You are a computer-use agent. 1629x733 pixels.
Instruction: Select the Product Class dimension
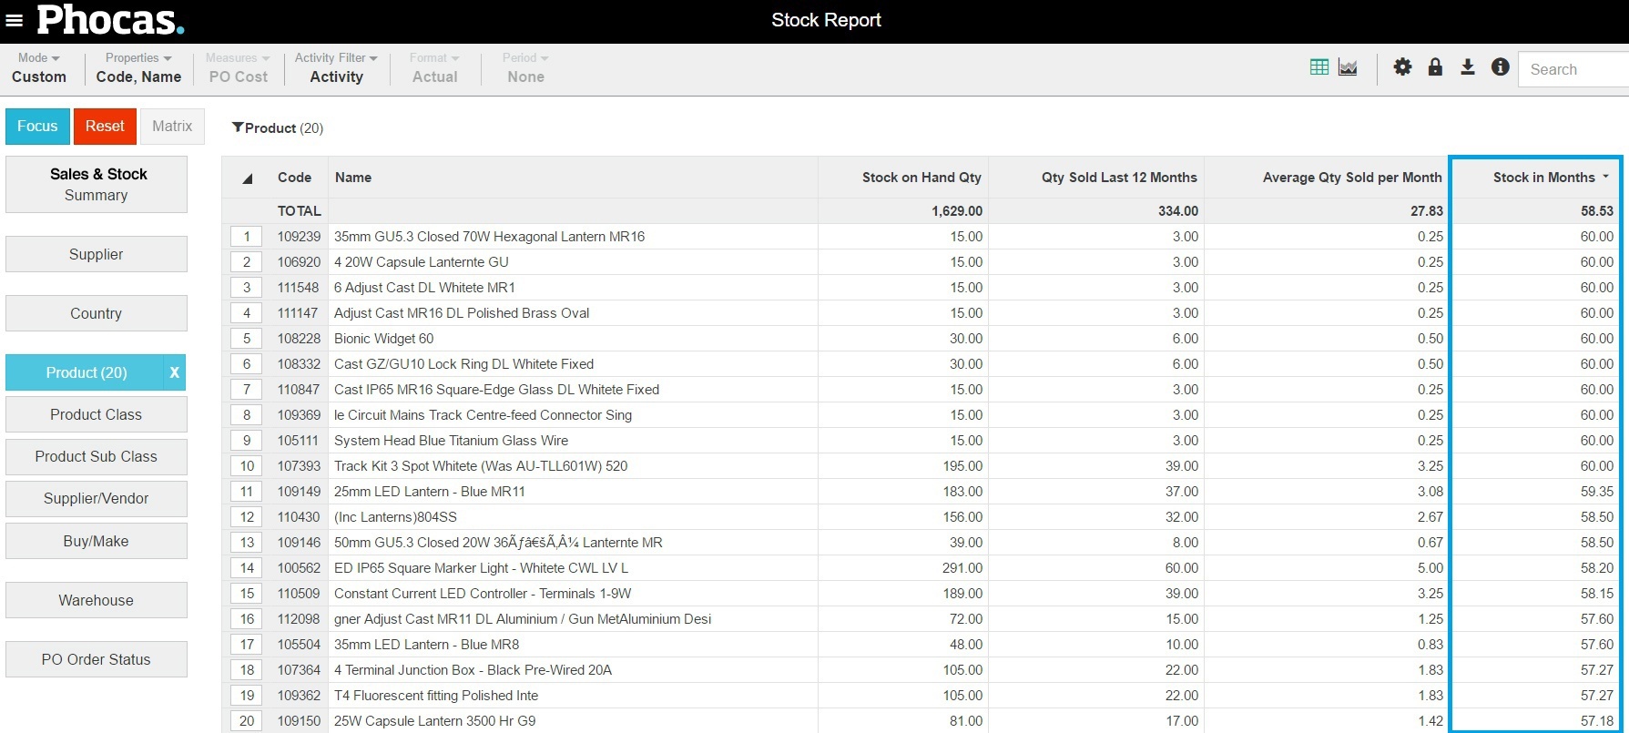(x=97, y=414)
